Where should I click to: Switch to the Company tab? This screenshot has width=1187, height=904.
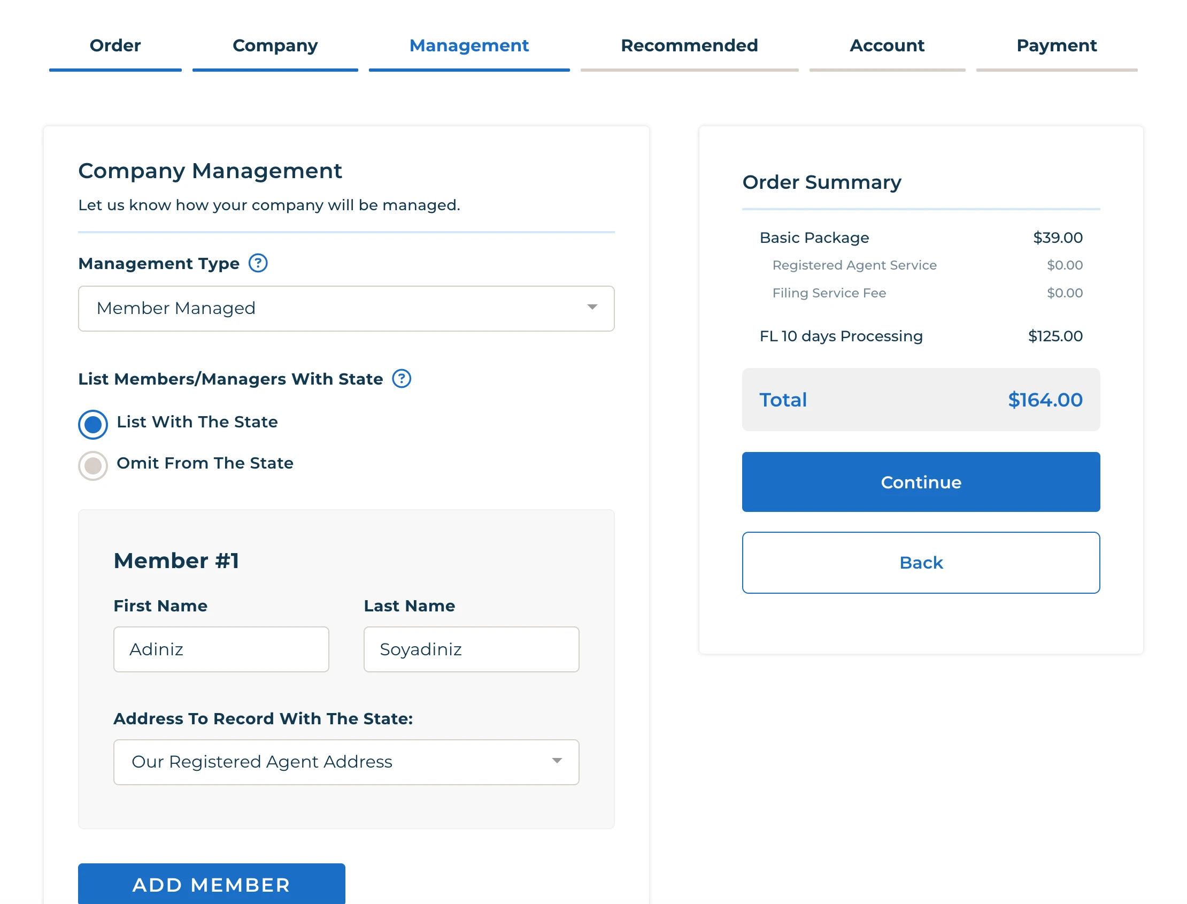coord(275,46)
